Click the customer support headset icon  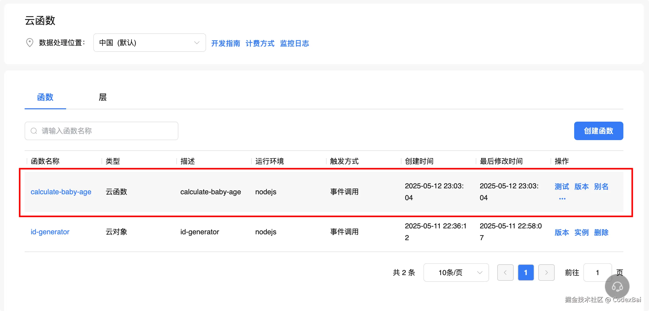(617, 287)
